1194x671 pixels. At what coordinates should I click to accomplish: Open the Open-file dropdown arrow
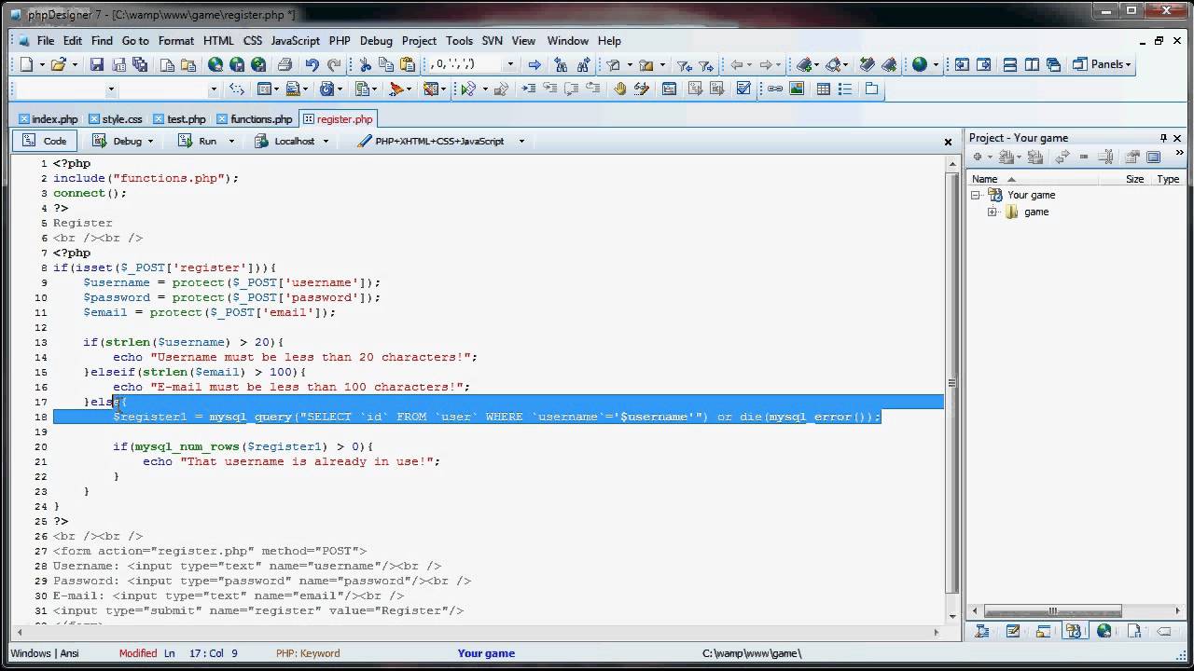75,64
